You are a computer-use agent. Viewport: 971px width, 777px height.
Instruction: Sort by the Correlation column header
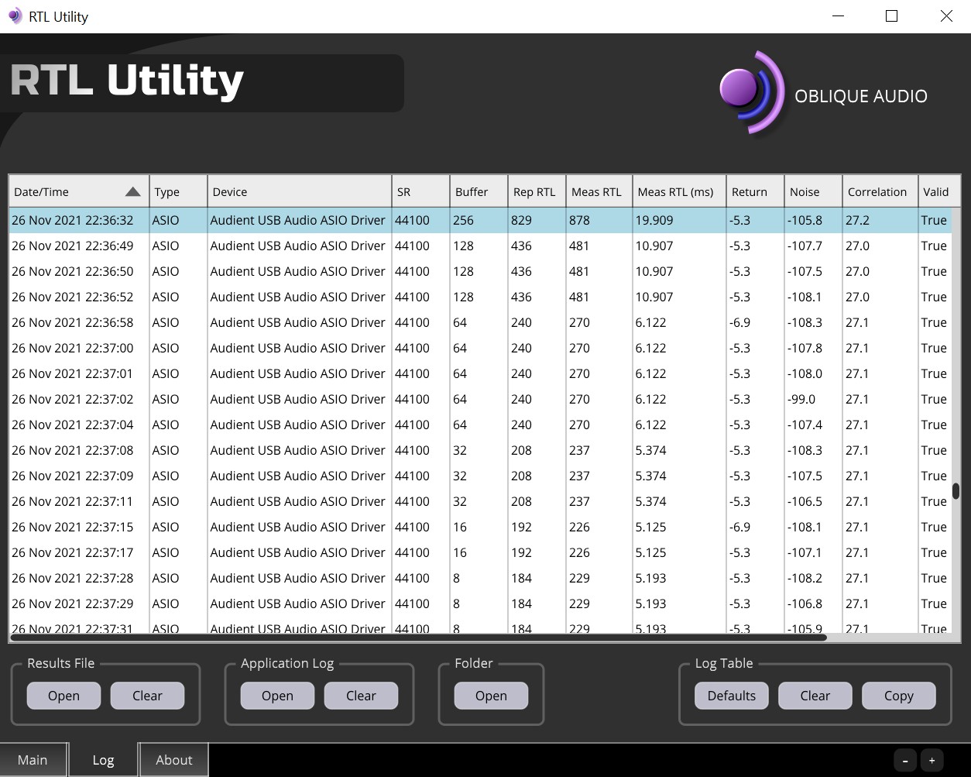tap(880, 192)
